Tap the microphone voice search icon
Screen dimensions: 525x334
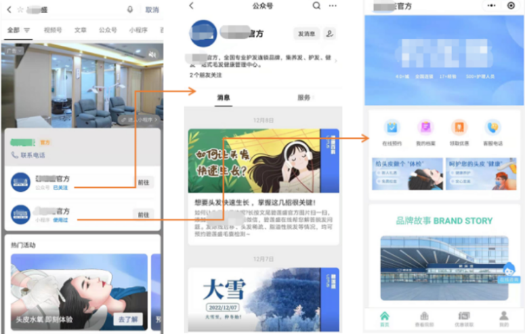coord(130,9)
